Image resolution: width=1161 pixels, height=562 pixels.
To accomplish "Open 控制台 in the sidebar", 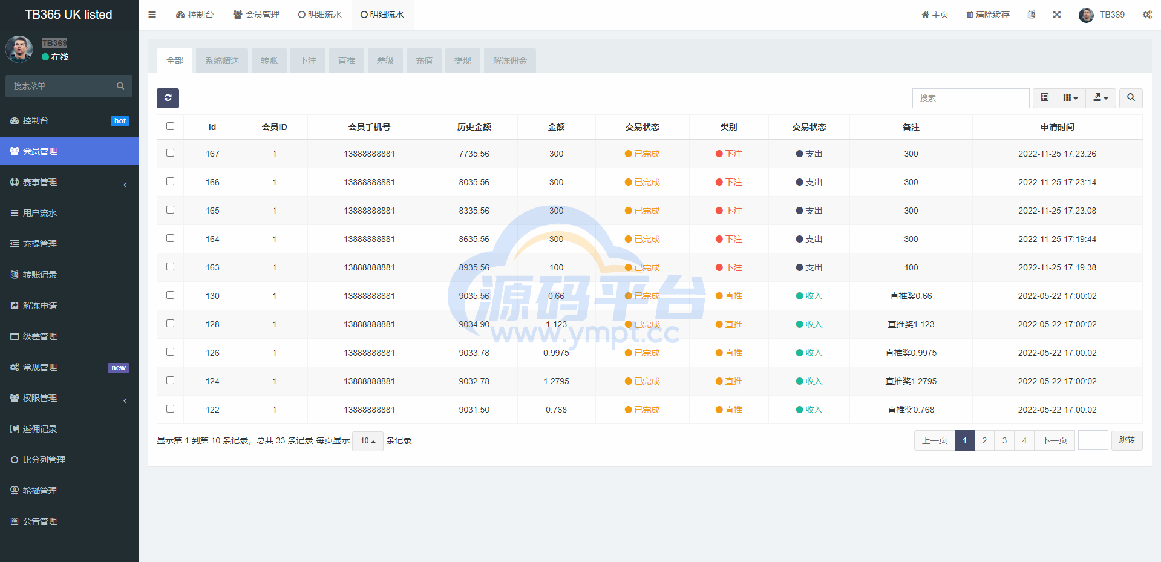I will point(69,120).
